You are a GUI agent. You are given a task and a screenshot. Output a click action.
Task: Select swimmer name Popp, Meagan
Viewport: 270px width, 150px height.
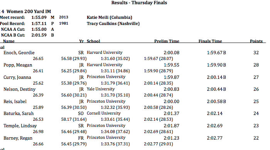pos(18,65)
